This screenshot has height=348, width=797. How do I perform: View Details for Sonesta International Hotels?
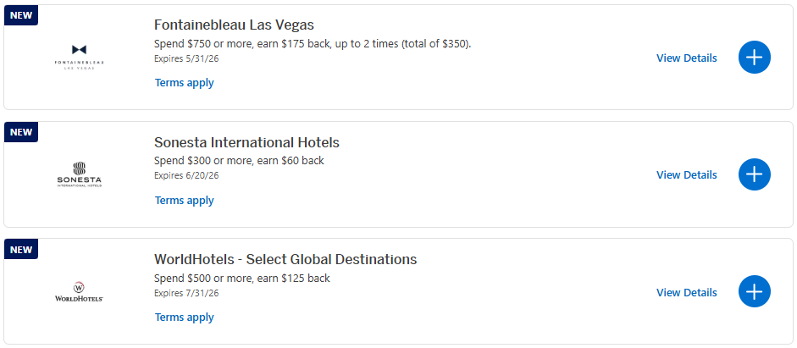coord(686,175)
